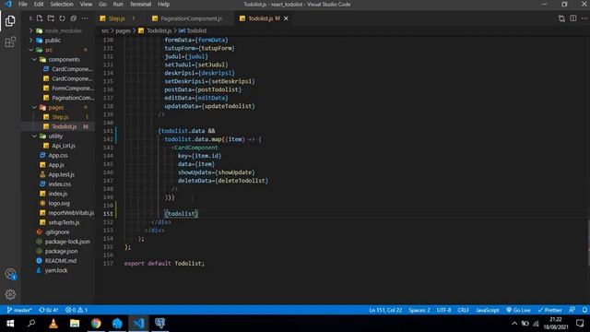Viewport: 590px width, 332px height.
Task: Open File Explorer from the taskbar
Action: click(75, 324)
